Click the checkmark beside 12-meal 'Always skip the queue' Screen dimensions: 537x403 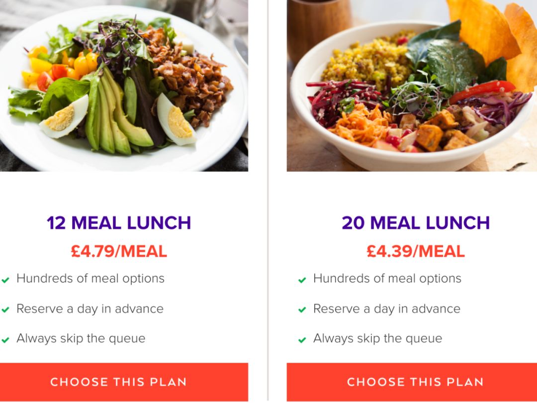point(5,340)
